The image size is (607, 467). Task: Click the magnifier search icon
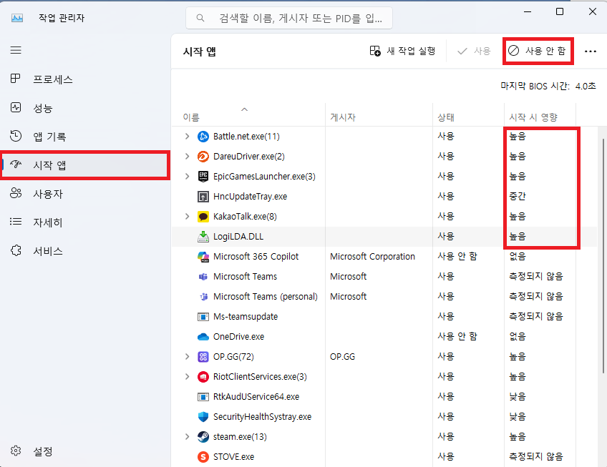pos(200,18)
